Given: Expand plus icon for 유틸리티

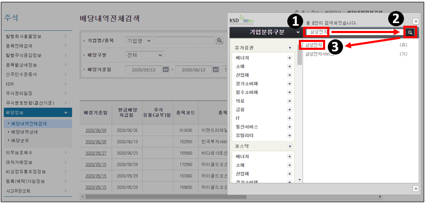Looking at the screenshot, I should tap(289, 135).
